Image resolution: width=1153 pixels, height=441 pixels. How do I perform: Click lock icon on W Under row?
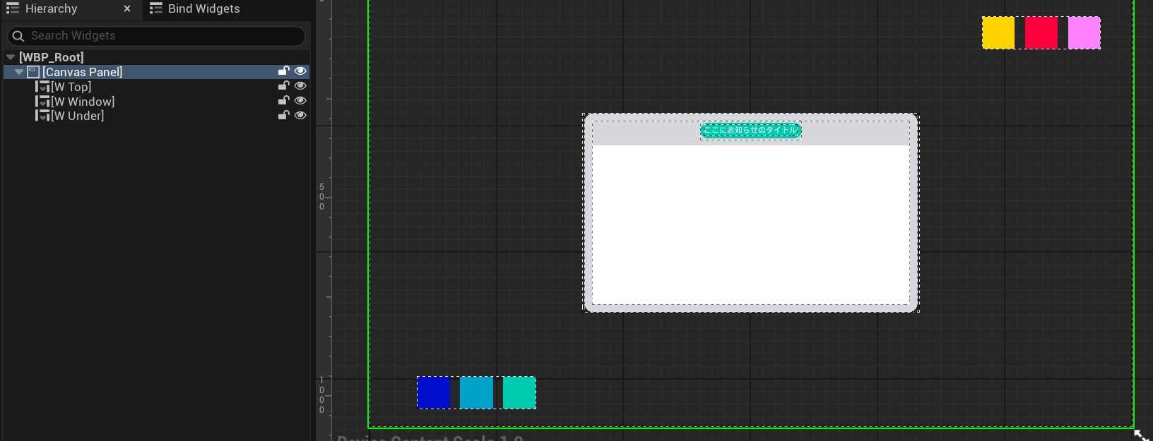tap(283, 116)
